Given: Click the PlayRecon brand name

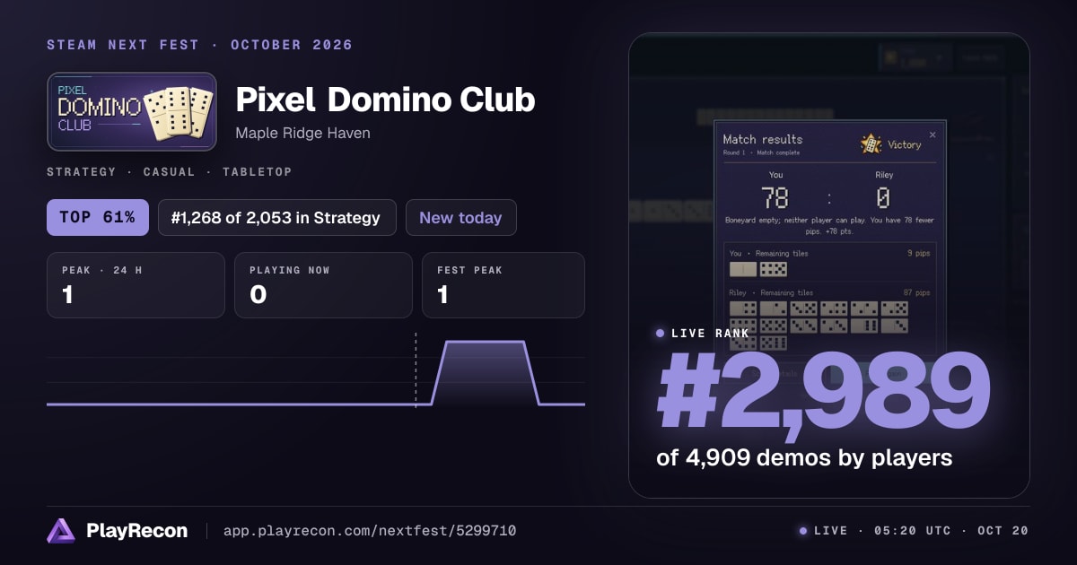Looking at the screenshot, I should point(136,531).
